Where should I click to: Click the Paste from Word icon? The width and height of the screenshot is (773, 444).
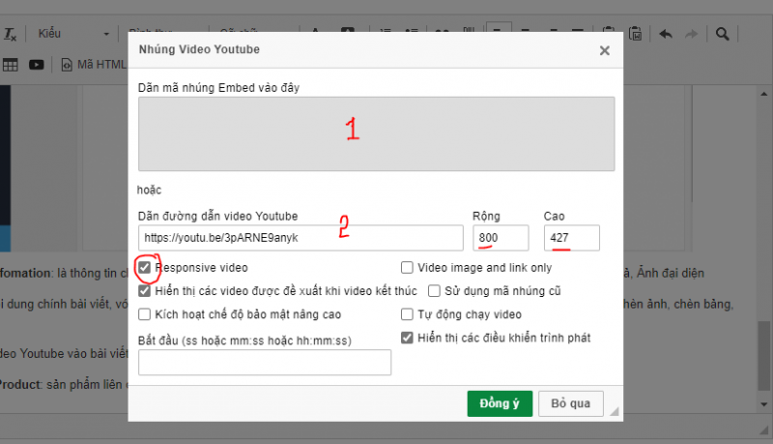point(635,34)
